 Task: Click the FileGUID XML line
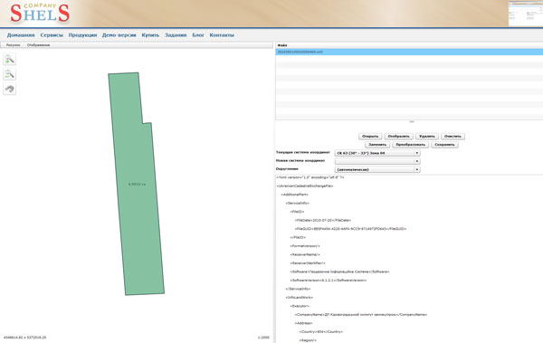pyautogui.click(x=350, y=229)
